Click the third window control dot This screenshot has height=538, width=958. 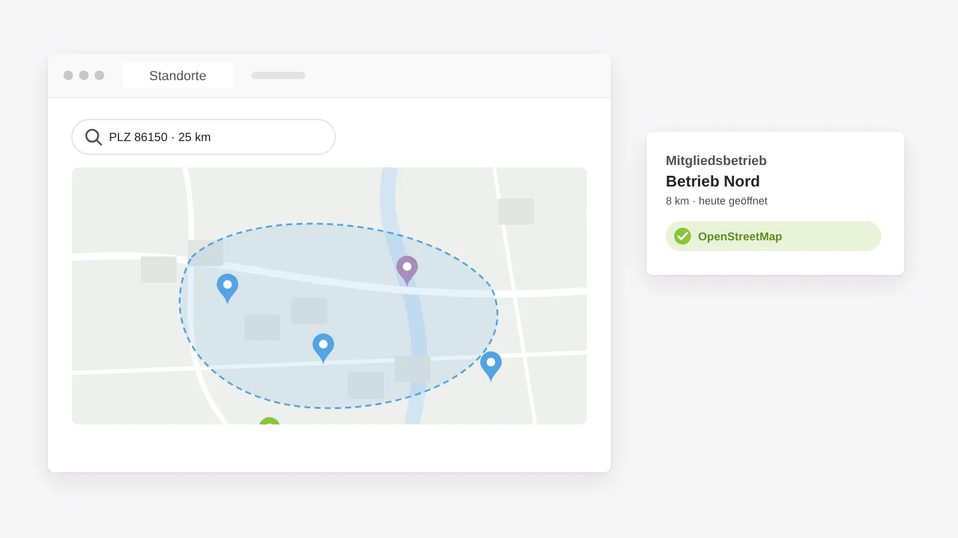point(99,75)
